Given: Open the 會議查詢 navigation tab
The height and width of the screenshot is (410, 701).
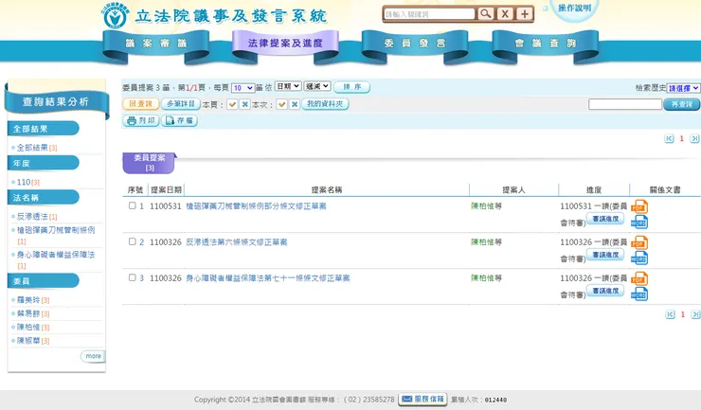Looking at the screenshot, I should pyautogui.click(x=545, y=44).
